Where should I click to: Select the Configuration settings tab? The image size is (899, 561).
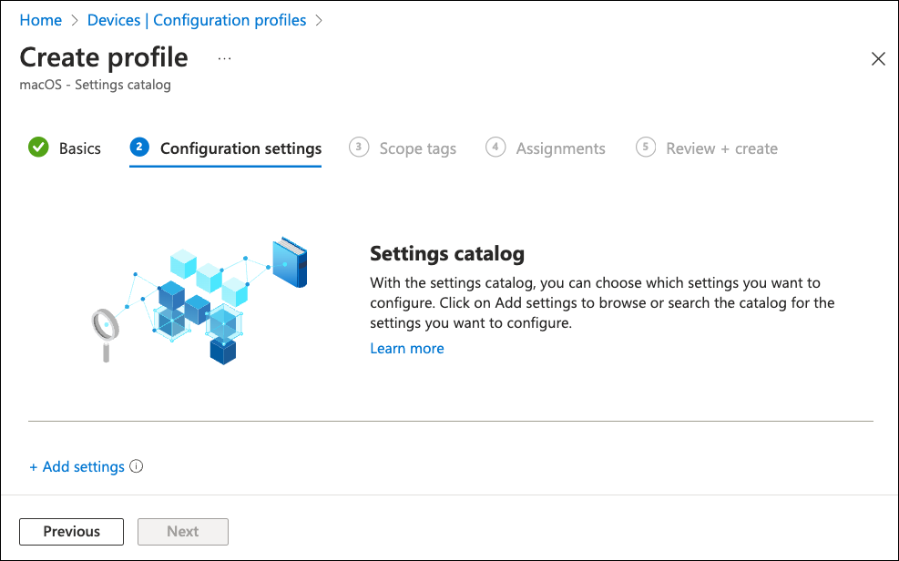coord(240,148)
